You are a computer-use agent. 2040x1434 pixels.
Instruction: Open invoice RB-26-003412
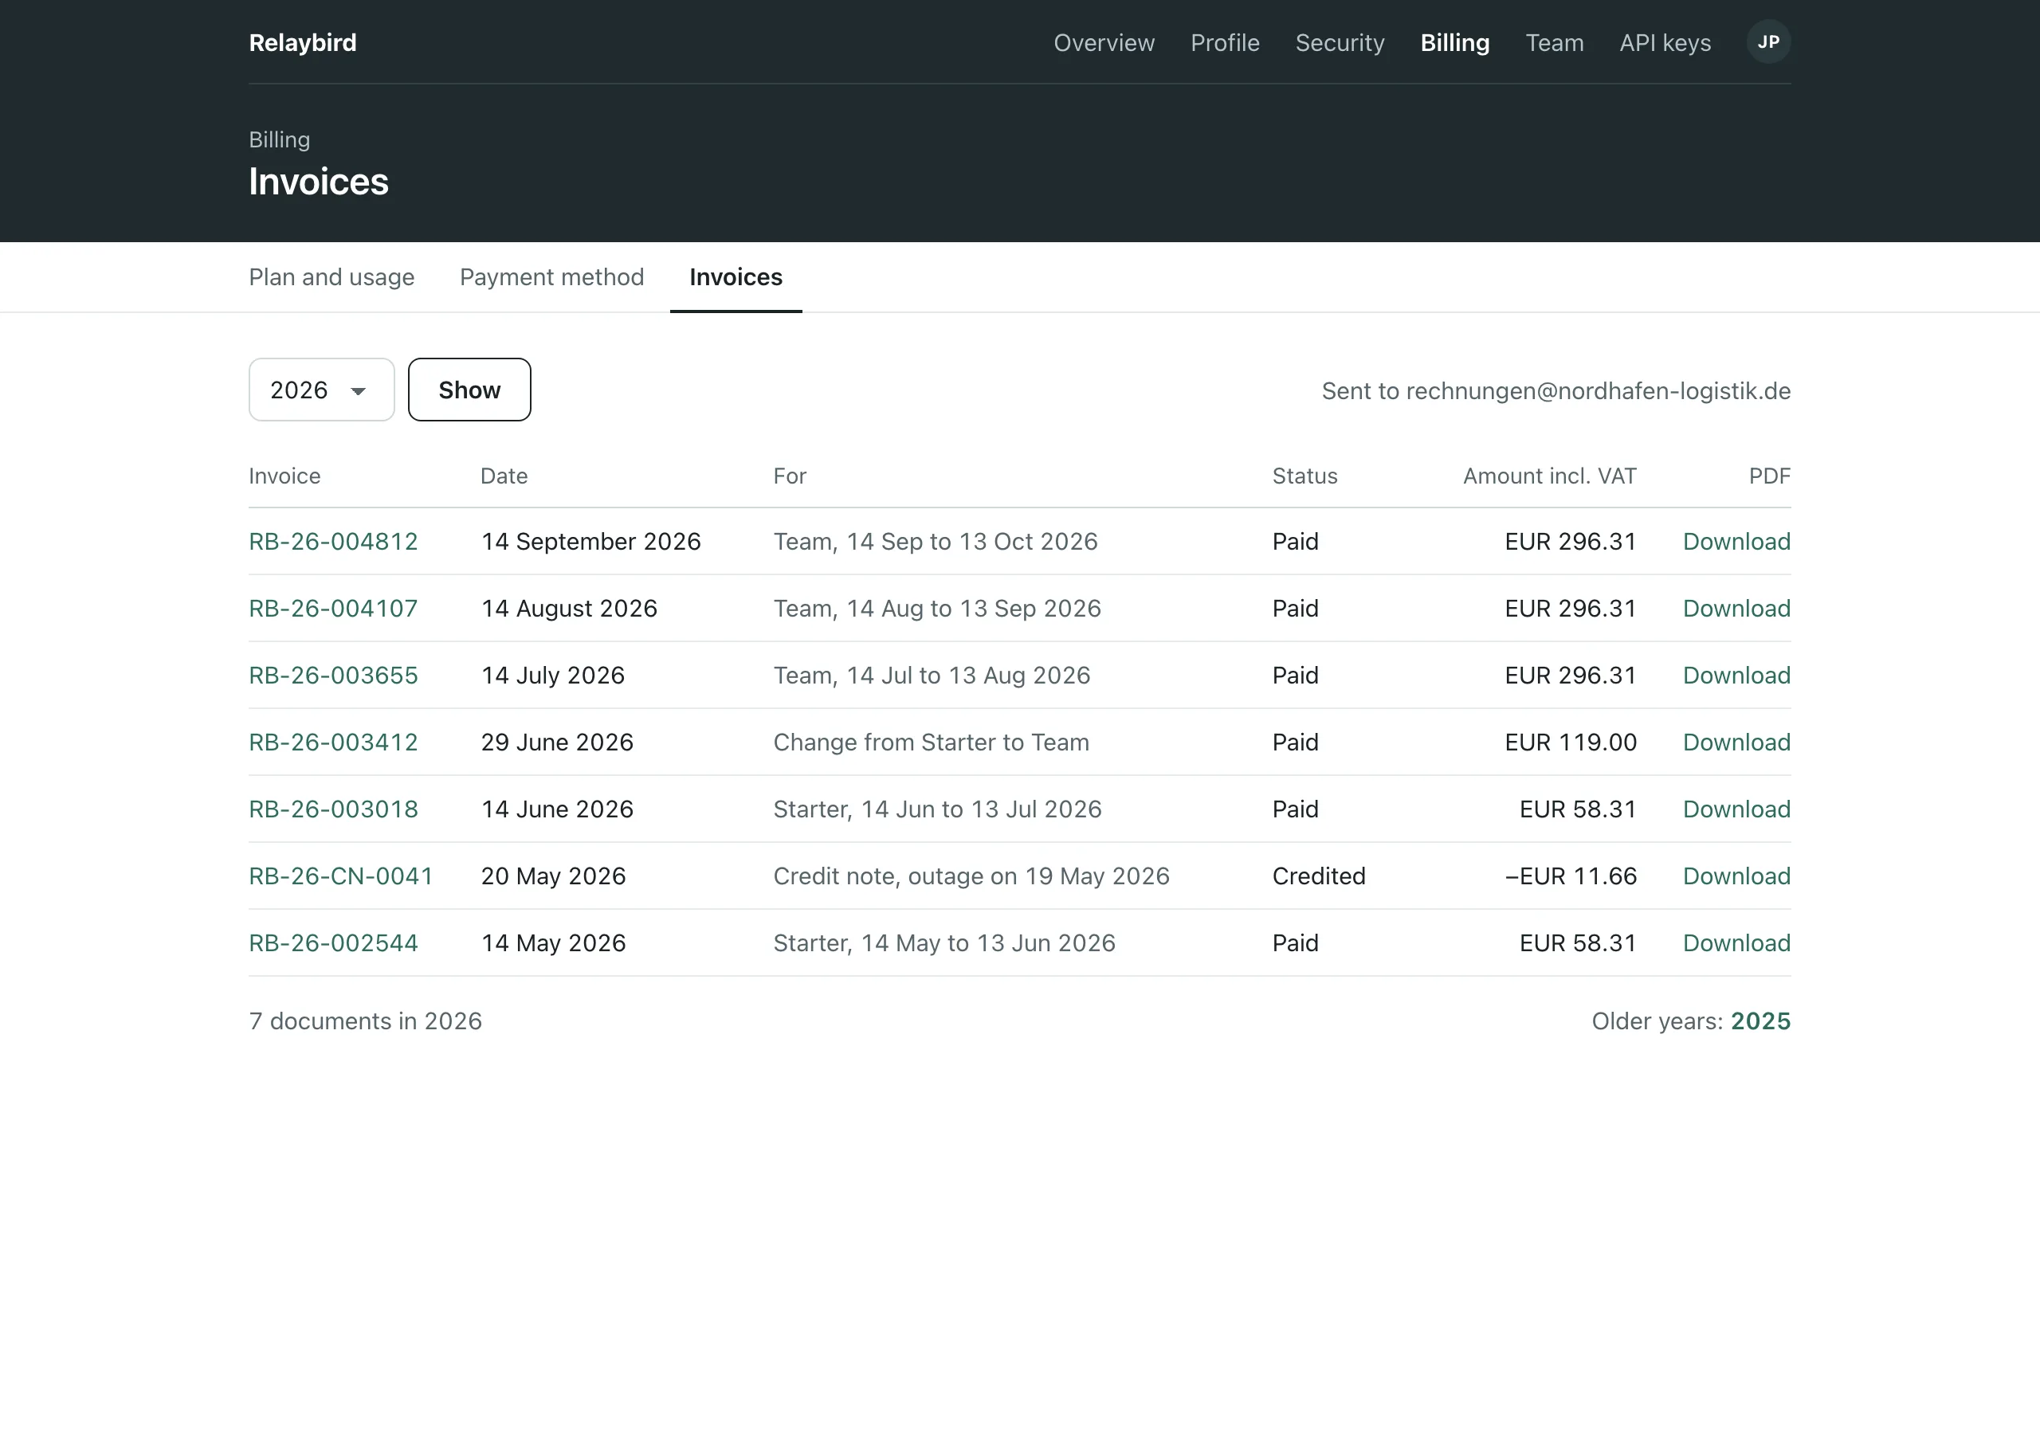coord(333,742)
